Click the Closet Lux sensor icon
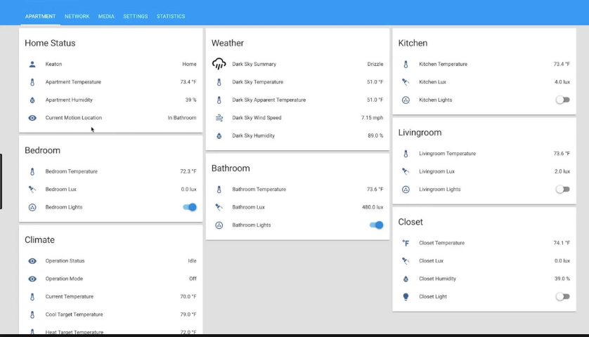The image size is (589, 337). (406, 260)
